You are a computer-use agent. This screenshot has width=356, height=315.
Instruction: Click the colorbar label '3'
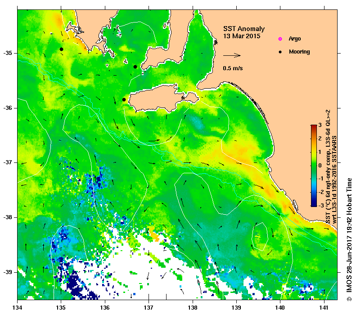(x=320, y=125)
